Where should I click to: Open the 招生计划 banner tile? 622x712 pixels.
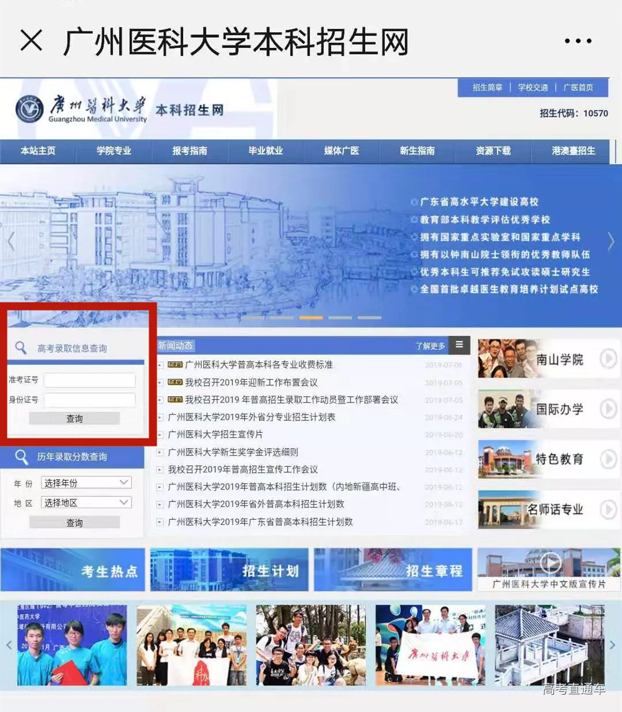point(229,570)
